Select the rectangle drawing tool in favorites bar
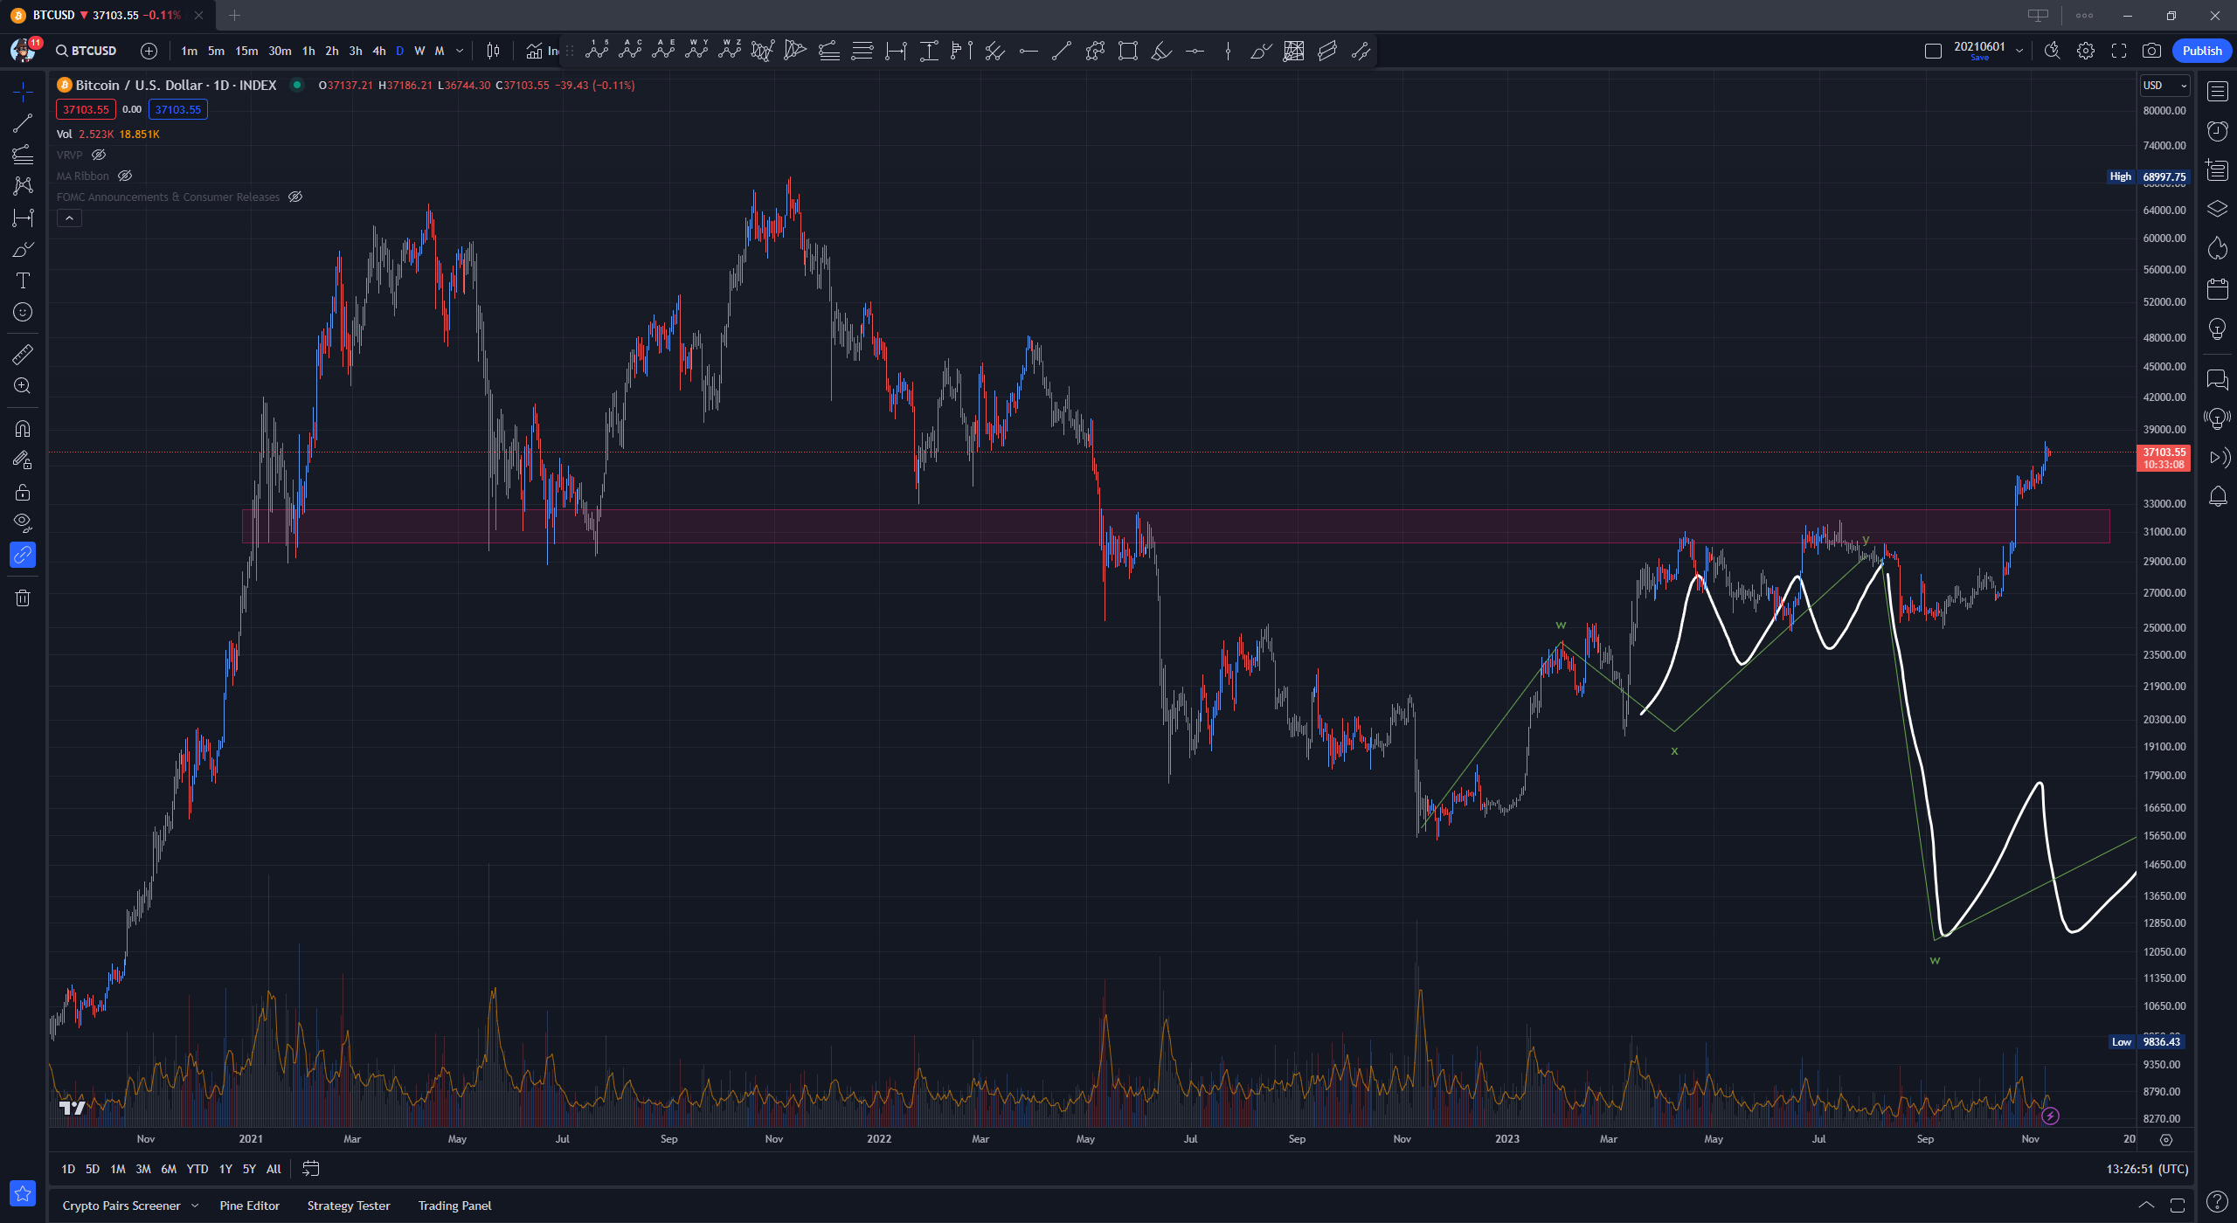 [1128, 51]
